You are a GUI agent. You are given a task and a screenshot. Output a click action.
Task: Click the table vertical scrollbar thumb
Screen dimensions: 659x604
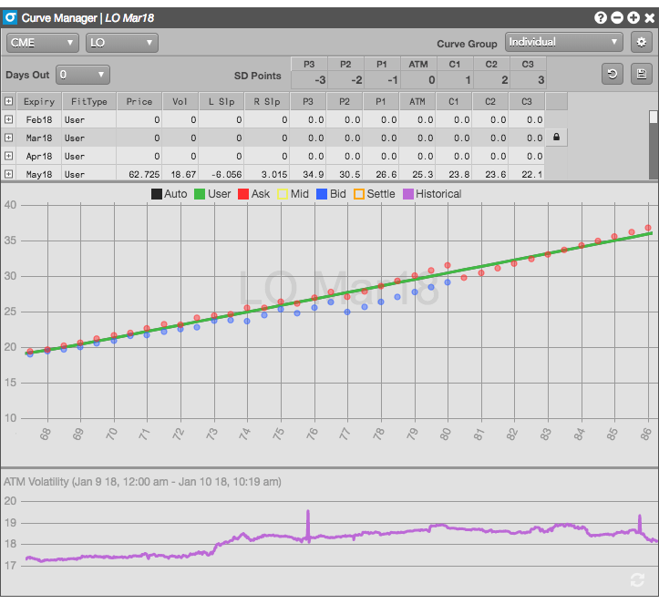pos(654,117)
